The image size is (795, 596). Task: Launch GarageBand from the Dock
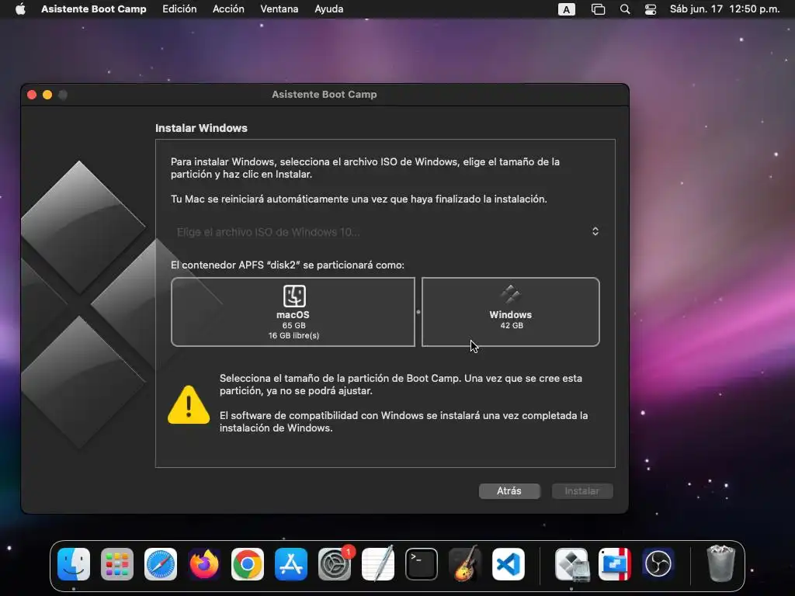pos(465,564)
